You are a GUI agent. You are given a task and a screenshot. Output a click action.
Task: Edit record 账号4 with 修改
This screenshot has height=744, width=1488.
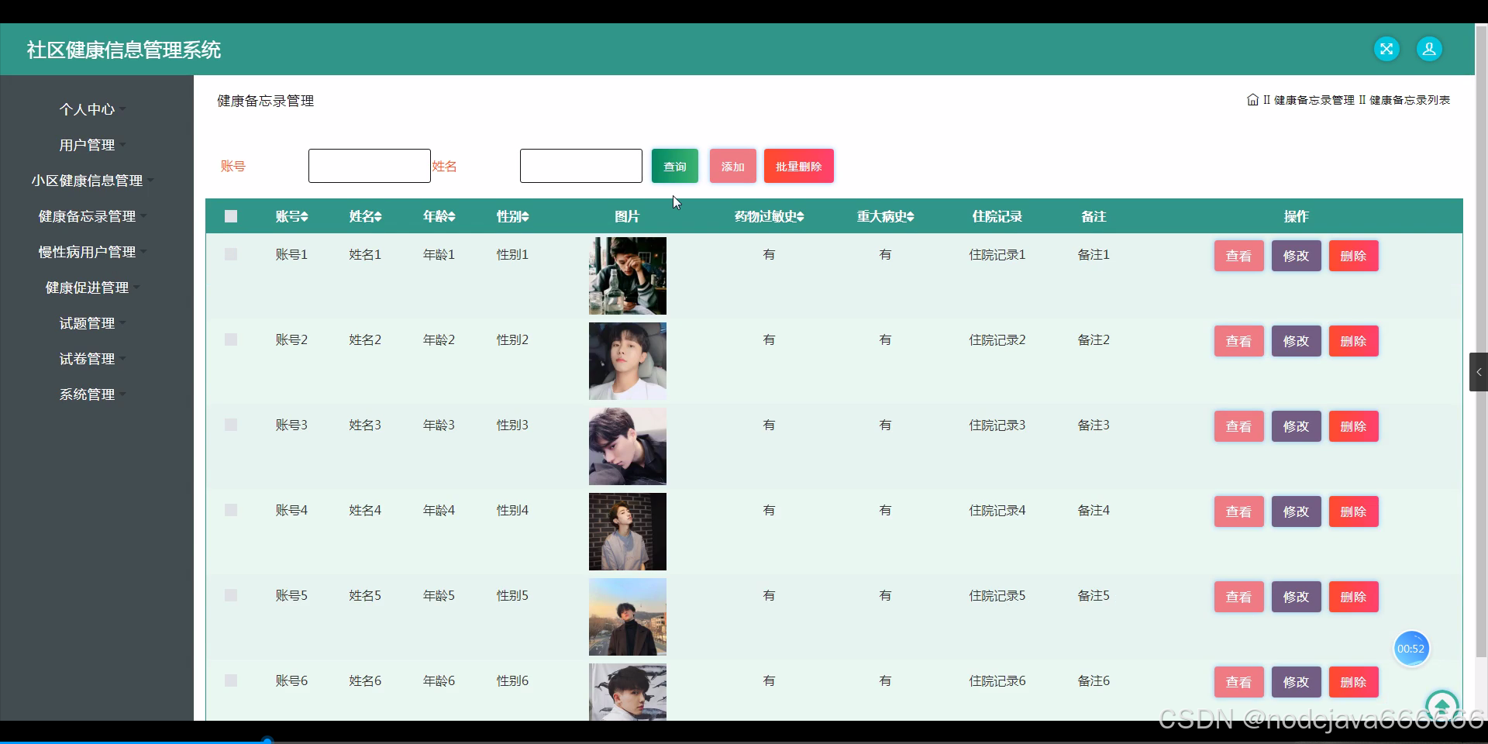(1297, 511)
